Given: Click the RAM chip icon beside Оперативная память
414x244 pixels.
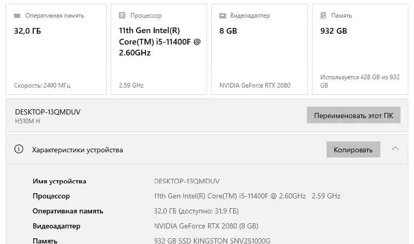Looking at the screenshot, I should tap(18, 16).
